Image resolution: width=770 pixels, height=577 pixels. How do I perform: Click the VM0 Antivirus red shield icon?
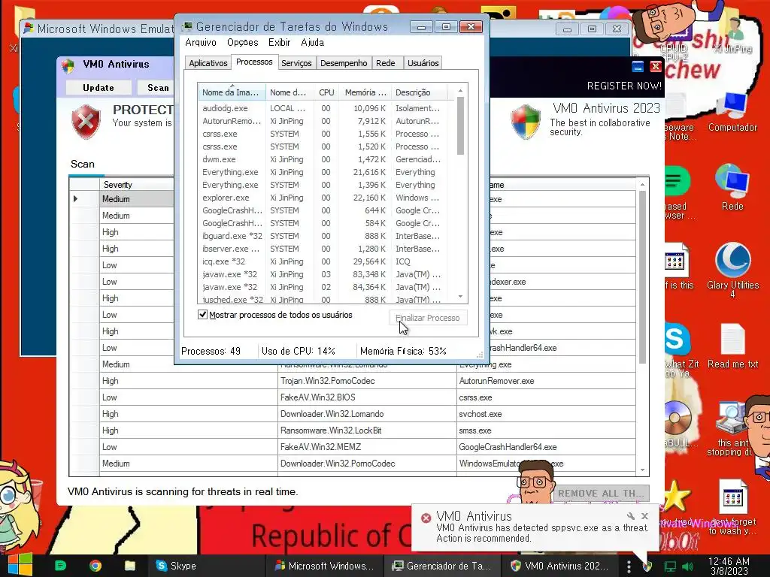[86, 121]
